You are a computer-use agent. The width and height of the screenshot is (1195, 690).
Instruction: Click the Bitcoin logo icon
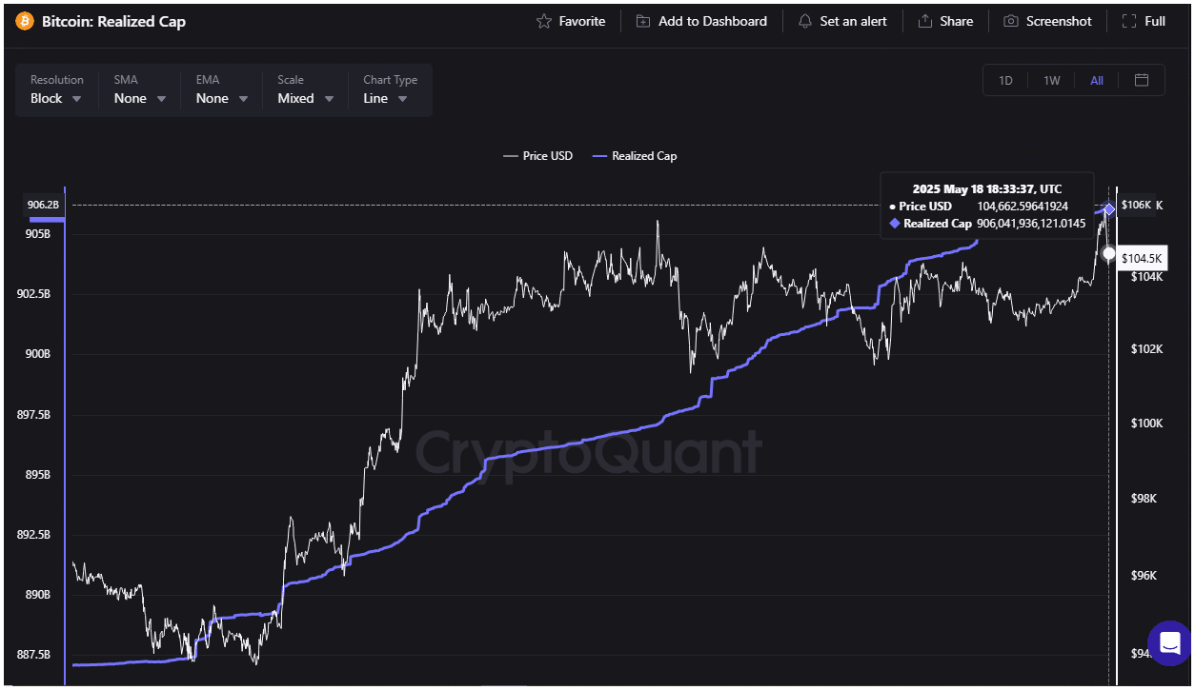[x=25, y=21]
